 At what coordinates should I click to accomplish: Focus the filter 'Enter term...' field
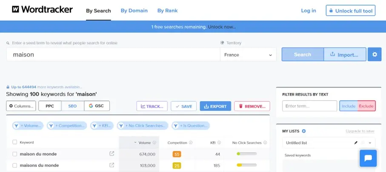pos(309,106)
